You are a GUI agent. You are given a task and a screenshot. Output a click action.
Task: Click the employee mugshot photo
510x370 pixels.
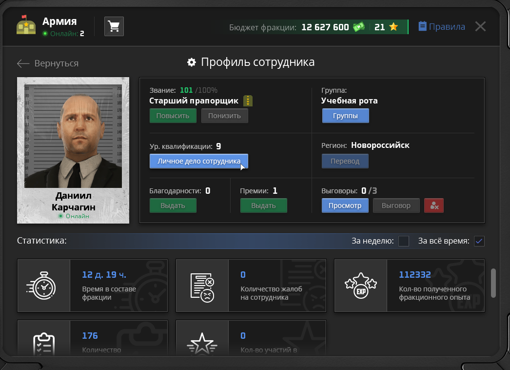tap(73, 136)
